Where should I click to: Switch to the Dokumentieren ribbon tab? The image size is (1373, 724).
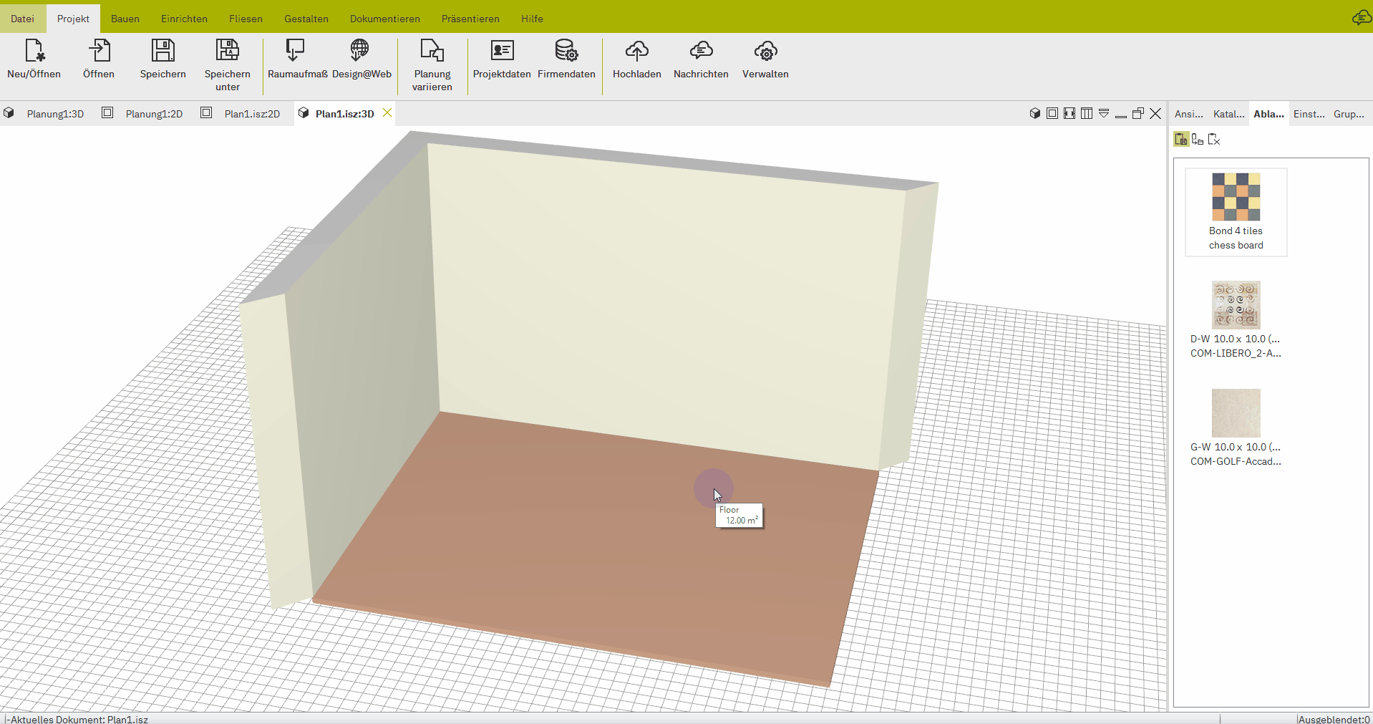(385, 19)
